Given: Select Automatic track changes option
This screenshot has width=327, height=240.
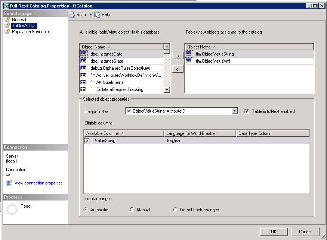Looking at the screenshot, I should (x=86, y=209).
